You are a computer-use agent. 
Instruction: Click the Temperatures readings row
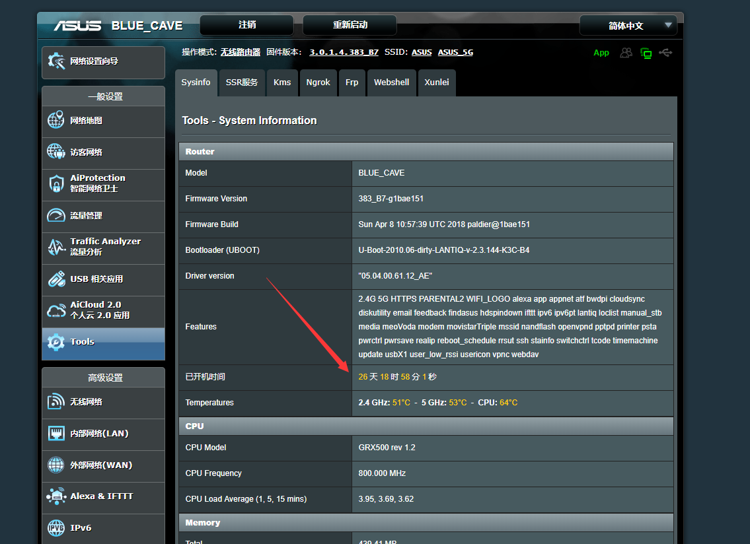(426, 403)
